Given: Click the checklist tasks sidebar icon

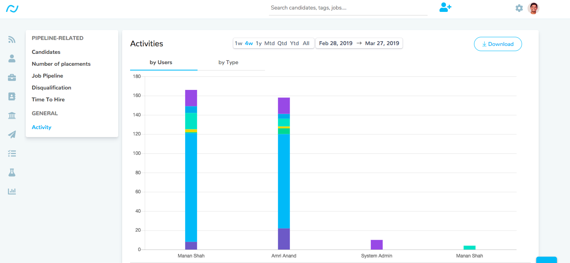Looking at the screenshot, I should (12, 153).
